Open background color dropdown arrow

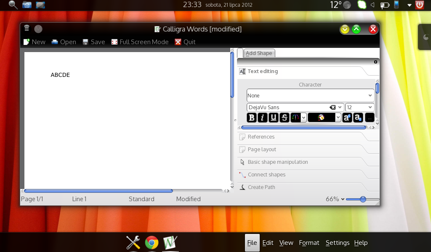[338, 118]
